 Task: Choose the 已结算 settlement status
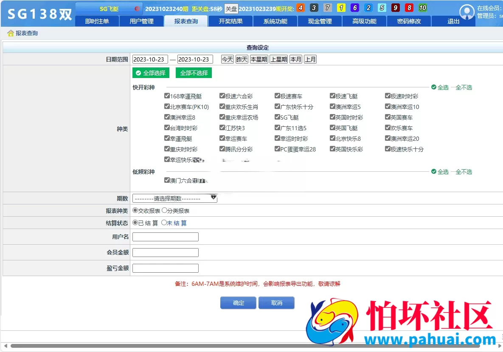coord(135,223)
